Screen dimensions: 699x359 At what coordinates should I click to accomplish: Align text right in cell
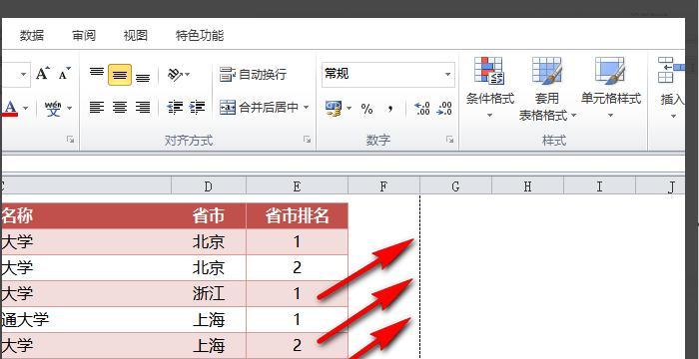pyautogui.click(x=143, y=107)
